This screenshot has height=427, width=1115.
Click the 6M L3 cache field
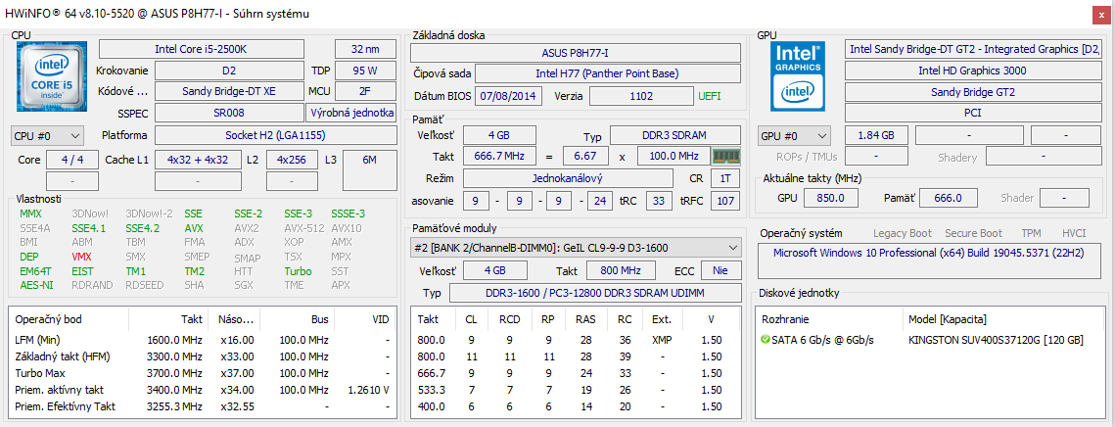(370, 170)
